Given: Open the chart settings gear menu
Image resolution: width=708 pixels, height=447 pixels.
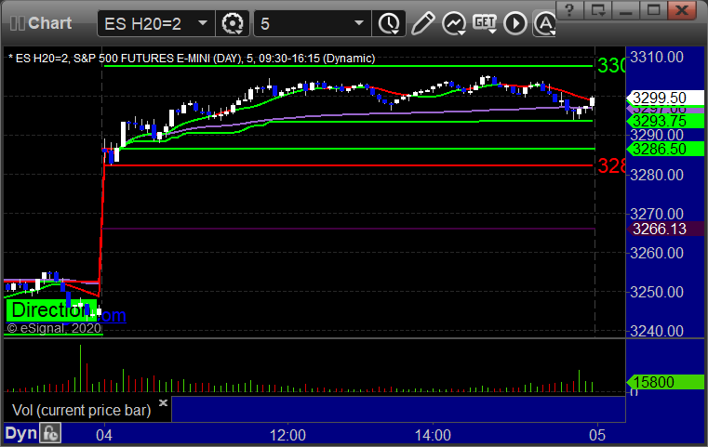Looking at the screenshot, I should tap(233, 23).
